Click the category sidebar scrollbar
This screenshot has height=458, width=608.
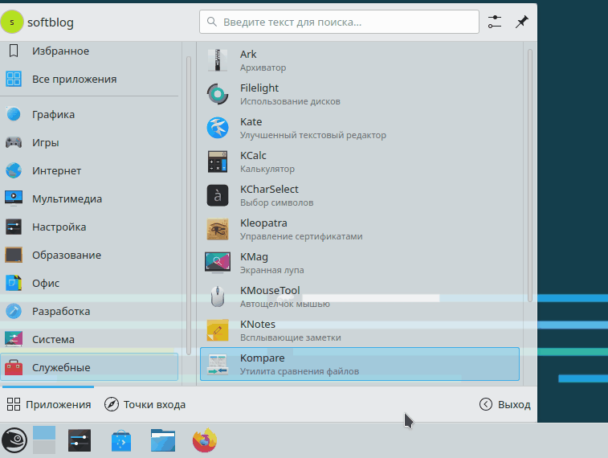click(189, 206)
